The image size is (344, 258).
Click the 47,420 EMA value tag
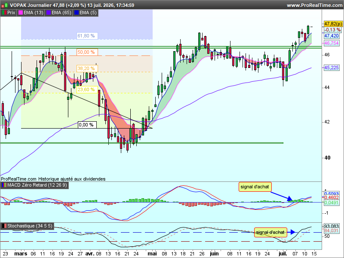[332, 36]
